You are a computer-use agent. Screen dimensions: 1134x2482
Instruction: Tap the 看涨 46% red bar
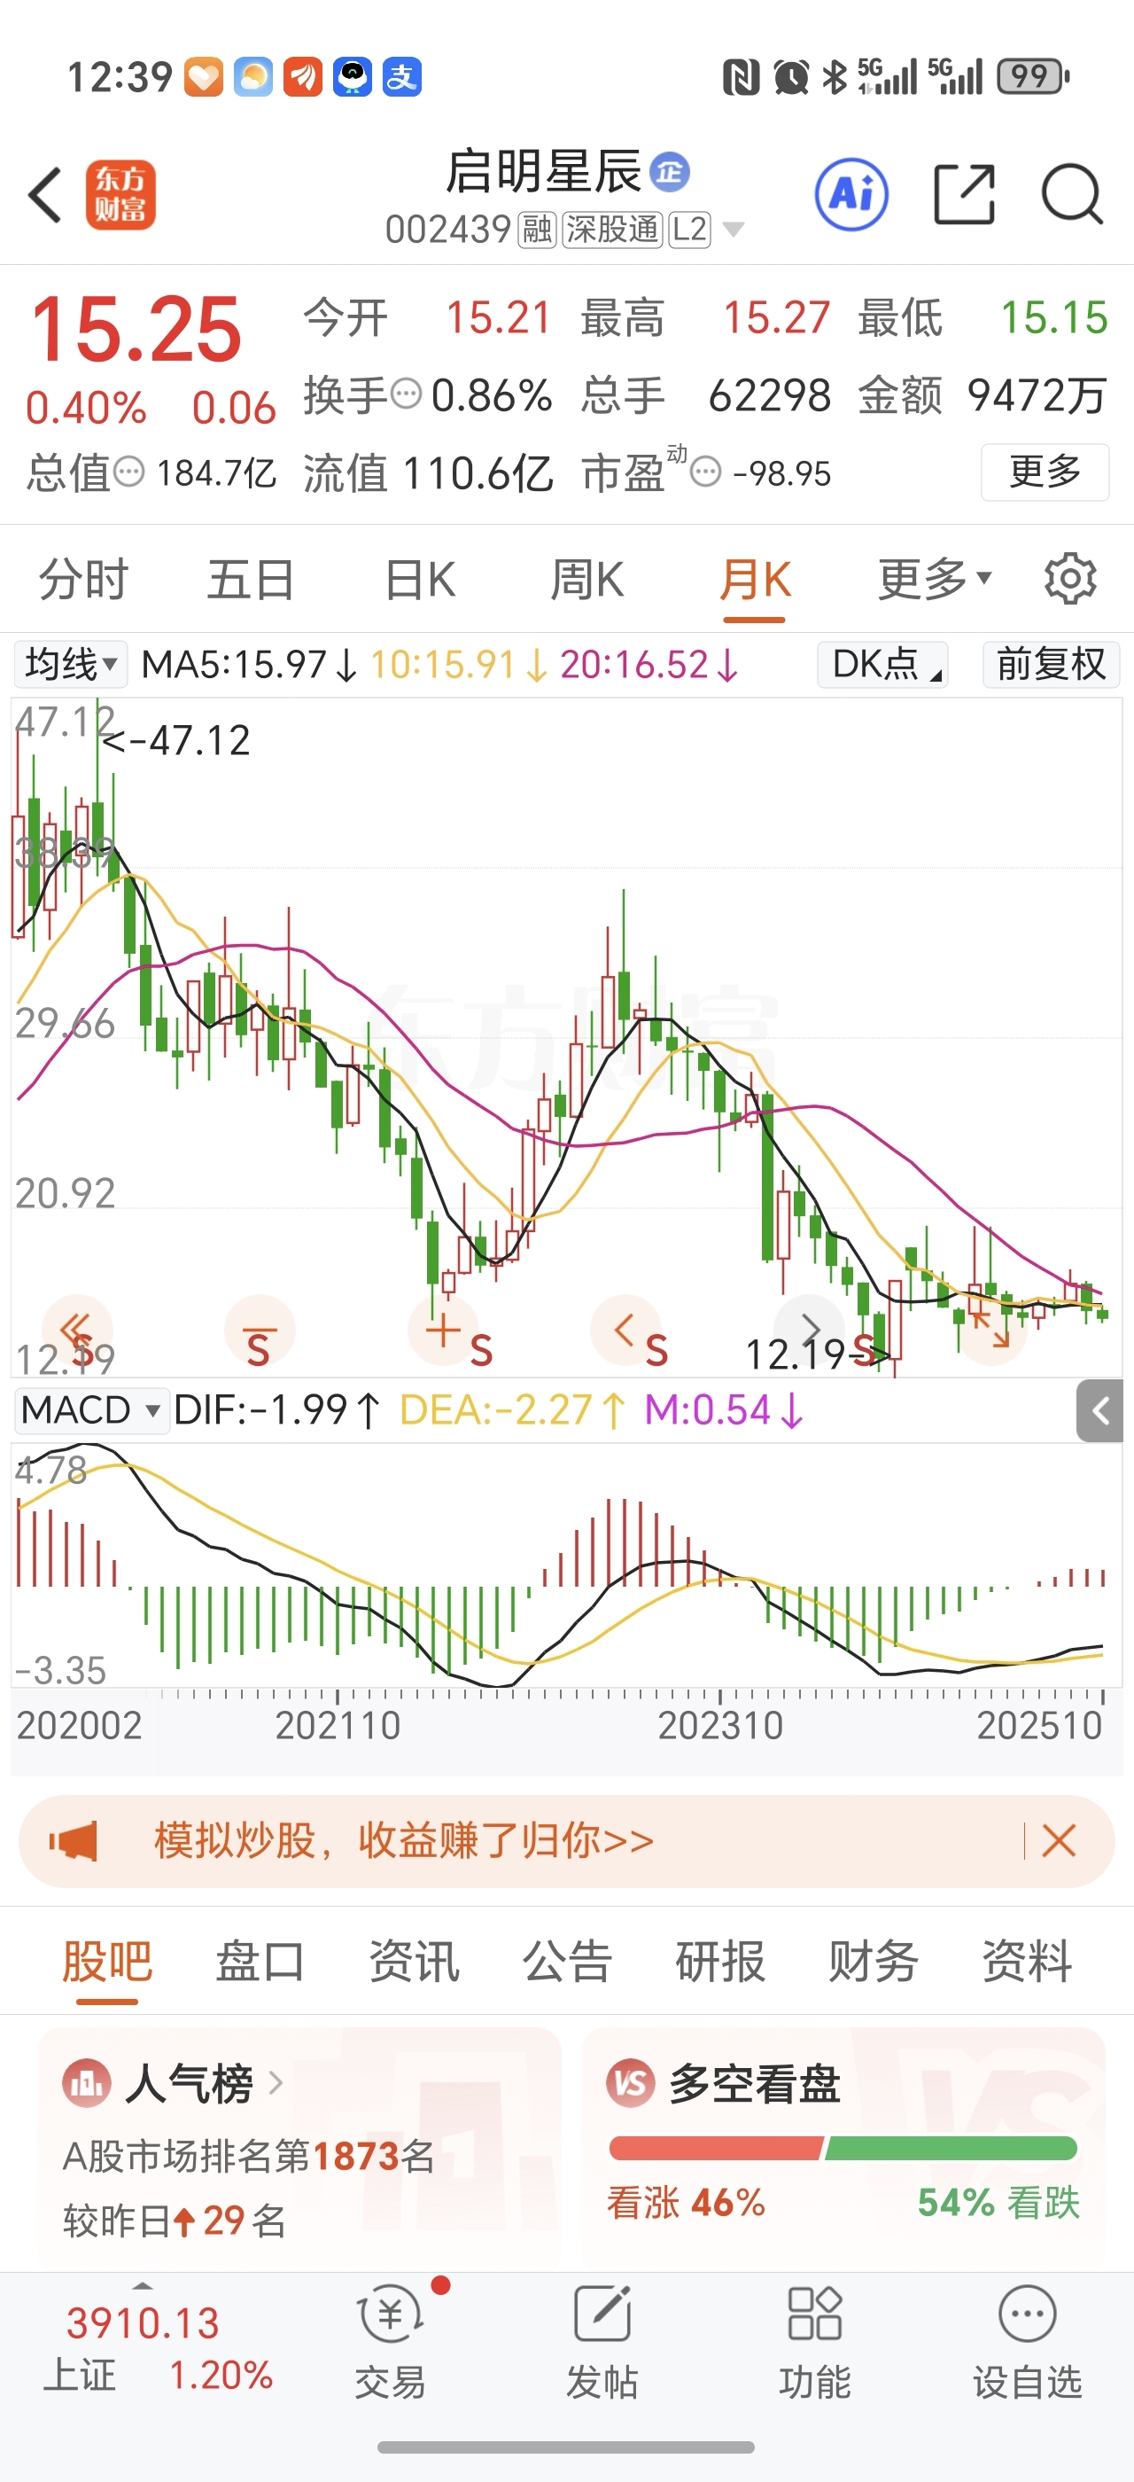716,2148
